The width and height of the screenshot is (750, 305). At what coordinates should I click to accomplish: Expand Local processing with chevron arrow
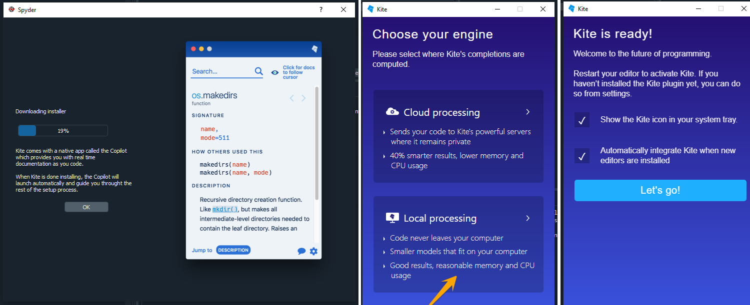tap(527, 218)
